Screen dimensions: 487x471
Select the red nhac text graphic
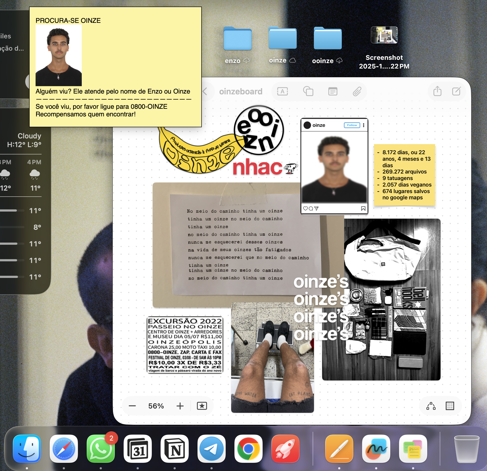coord(257,167)
